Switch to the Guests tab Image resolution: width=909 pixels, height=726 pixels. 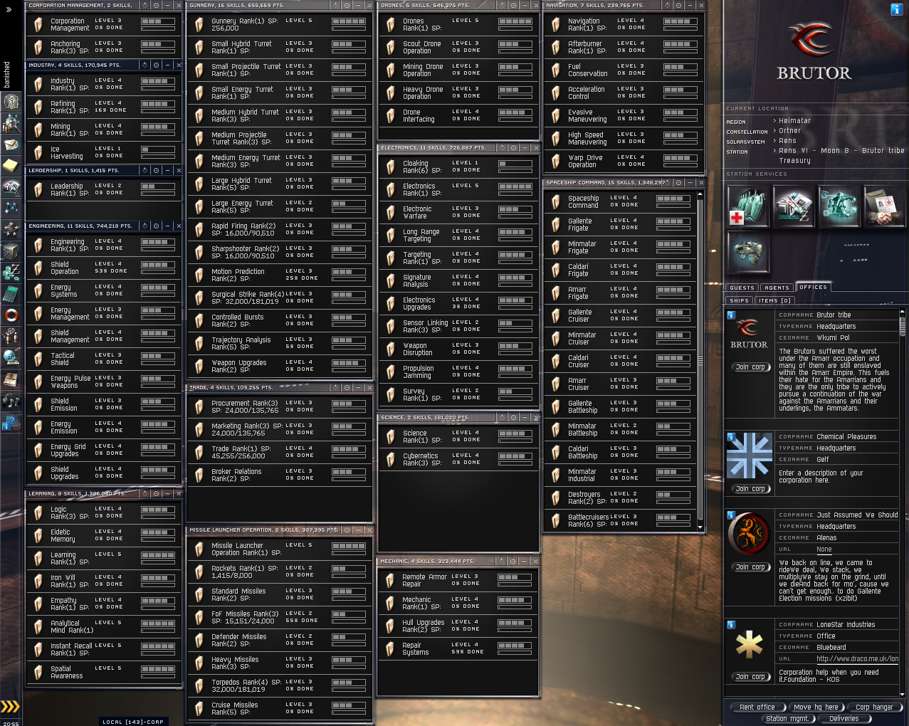[x=742, y=288]
